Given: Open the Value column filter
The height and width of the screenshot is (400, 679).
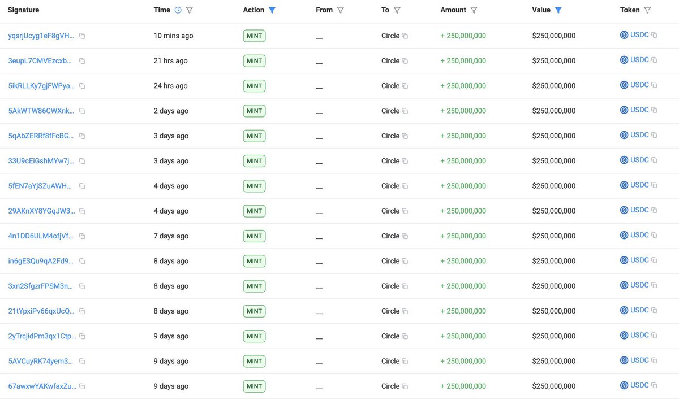Looking at the screenshot, I should 558,10.
